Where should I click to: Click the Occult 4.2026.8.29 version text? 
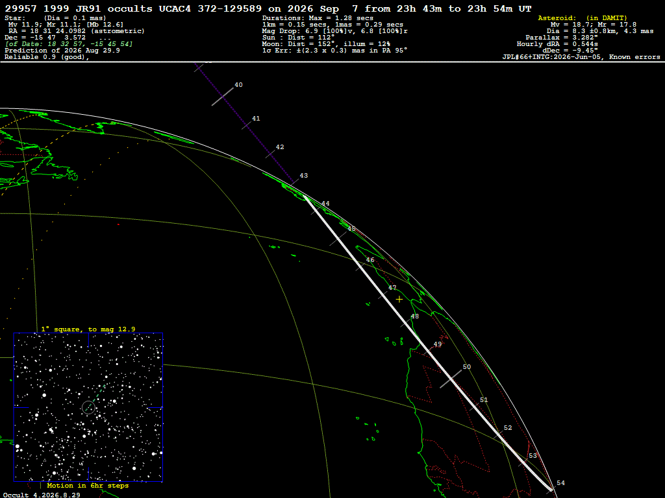point(42,495)
